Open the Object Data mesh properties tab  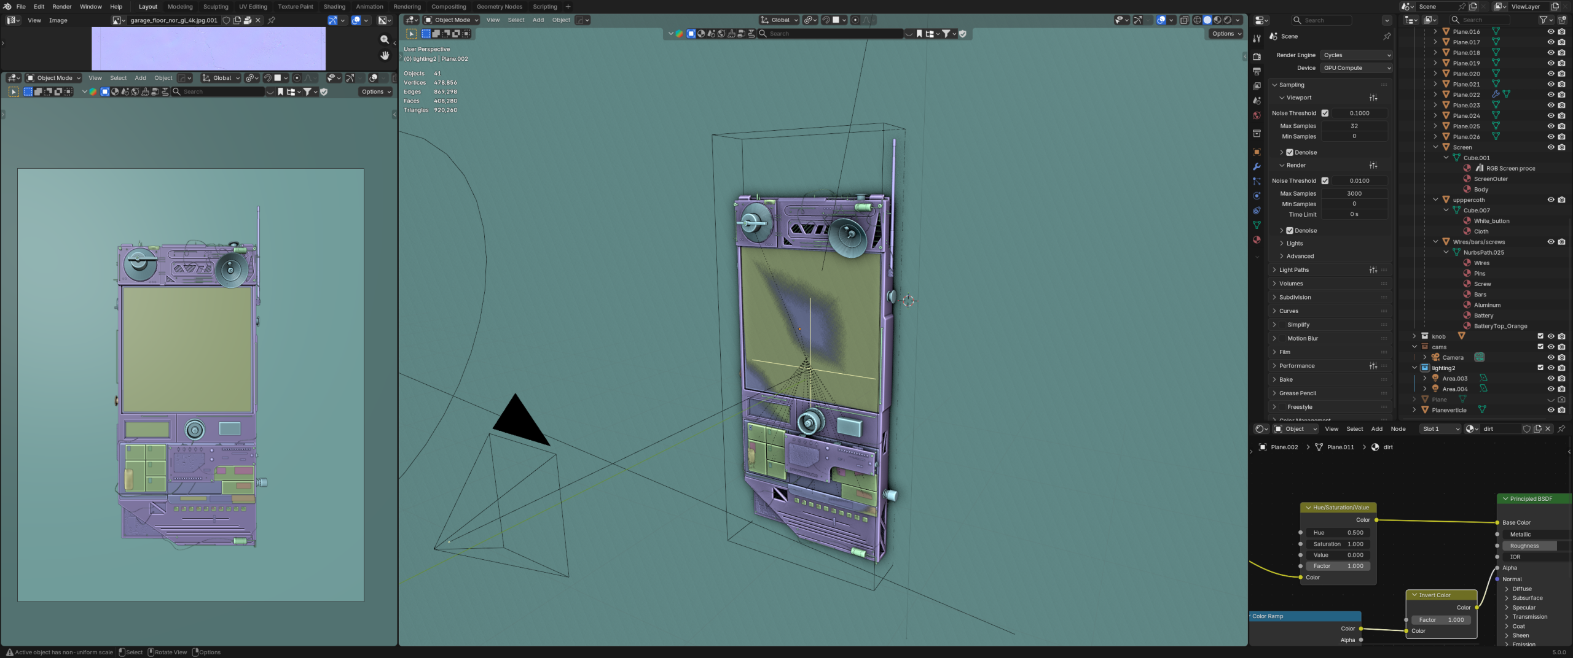point(1257,225)
